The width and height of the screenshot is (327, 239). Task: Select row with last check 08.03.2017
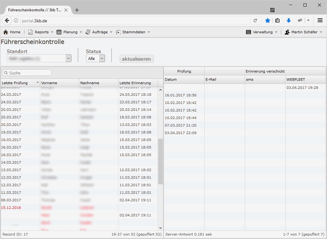tap(79, 200)
